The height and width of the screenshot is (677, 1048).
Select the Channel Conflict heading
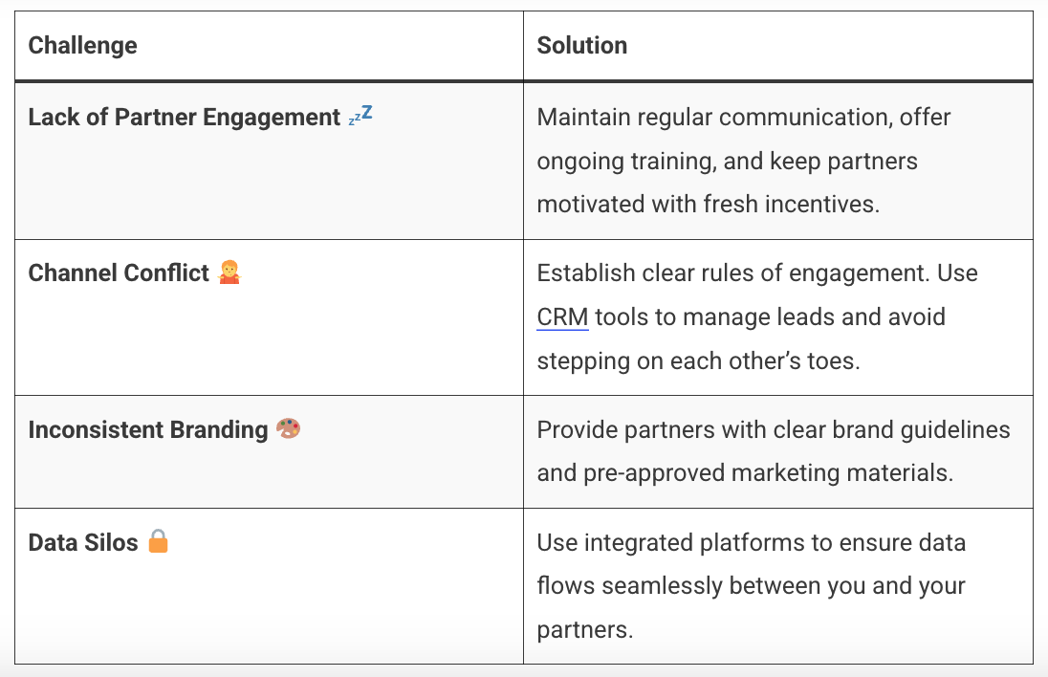pyautogui.click(x=119, y=273)
